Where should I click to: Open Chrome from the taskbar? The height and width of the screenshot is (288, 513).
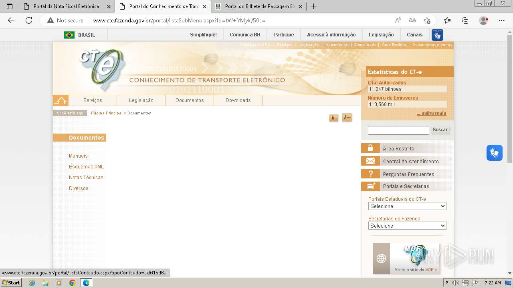coord(72,283)
